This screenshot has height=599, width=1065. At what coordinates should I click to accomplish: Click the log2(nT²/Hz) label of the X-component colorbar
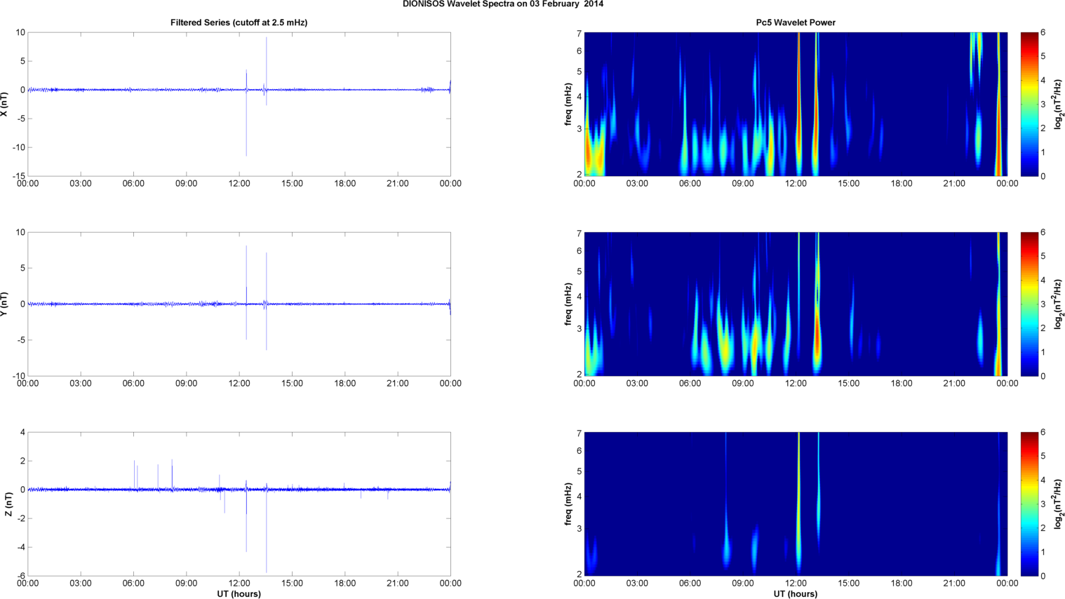[1059, 104]
